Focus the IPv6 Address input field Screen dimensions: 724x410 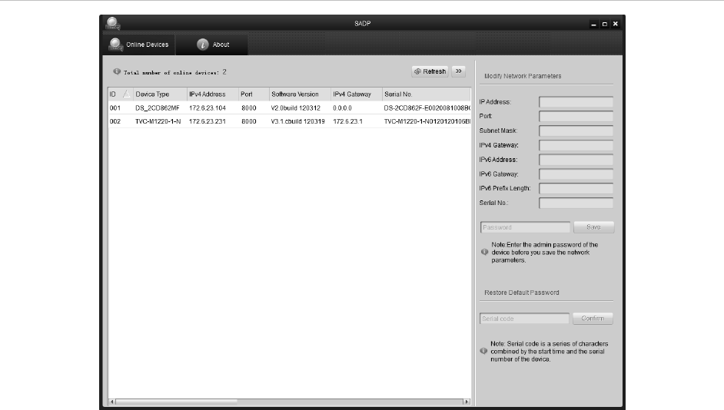(x=576, y=160)
